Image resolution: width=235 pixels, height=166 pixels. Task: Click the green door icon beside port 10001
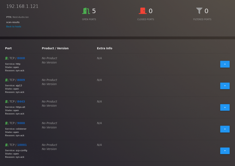tap(7, 145)
